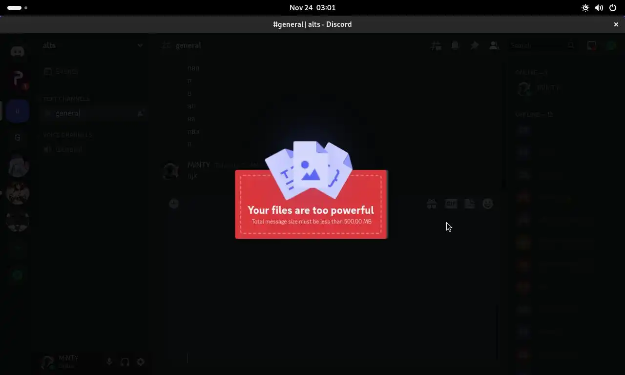625x375 pixels.
Task: Select the alts server icon in sidebar
Action: tap(18, 111)
